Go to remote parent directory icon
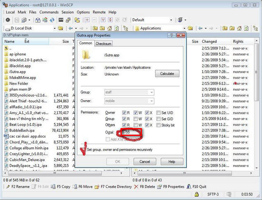262x200 pixels. point(225,28)
